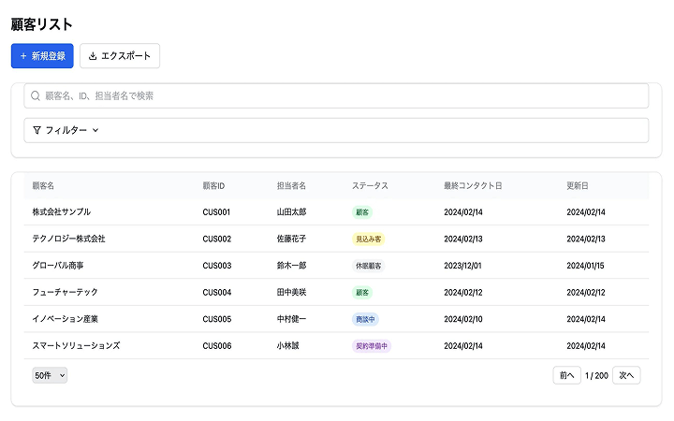The image size is (674, 421).
Task: Click the assignee 中村健一
Action: (291, 319)
